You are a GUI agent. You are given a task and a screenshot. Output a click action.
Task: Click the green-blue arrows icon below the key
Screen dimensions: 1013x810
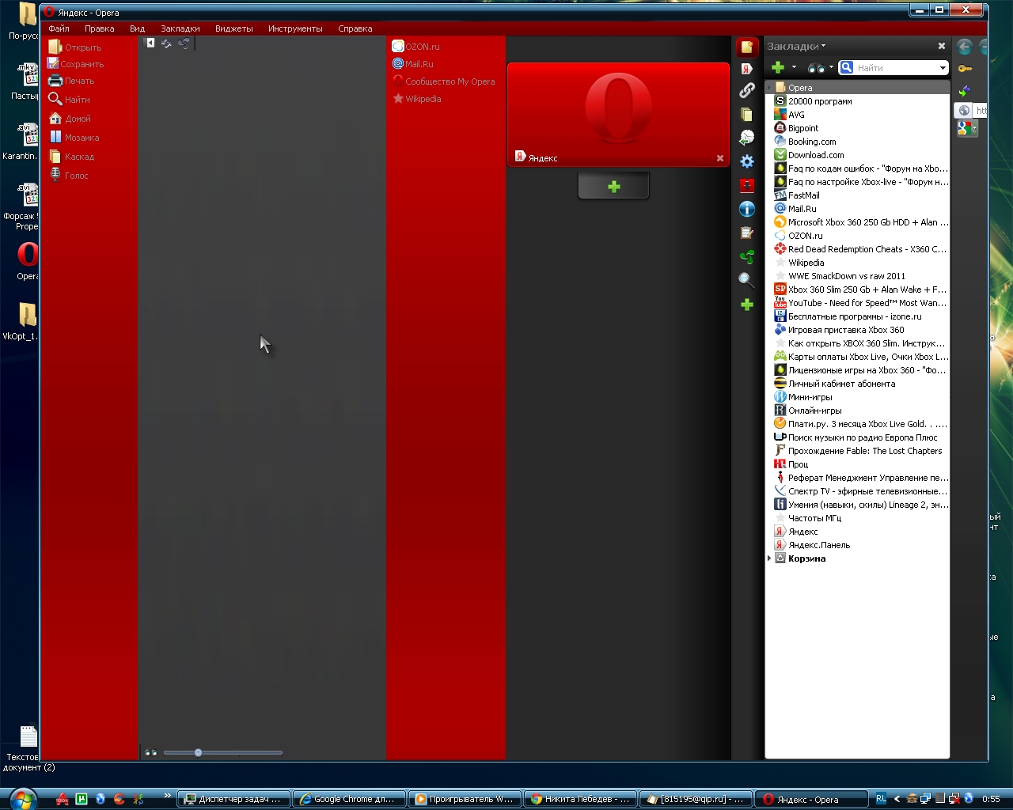964,90
